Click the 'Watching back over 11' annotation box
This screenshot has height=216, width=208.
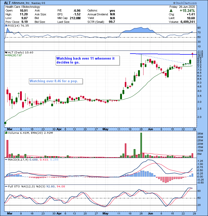(88, 60)
